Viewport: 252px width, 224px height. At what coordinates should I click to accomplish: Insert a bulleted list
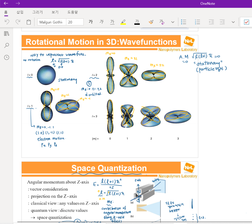point(184,22)
